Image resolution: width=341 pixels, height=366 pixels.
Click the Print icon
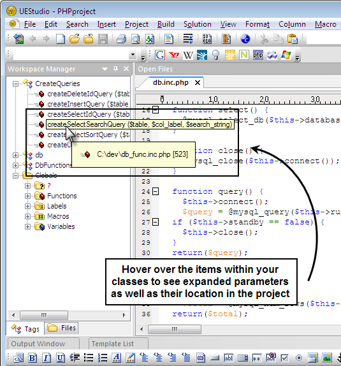[121, 39]
